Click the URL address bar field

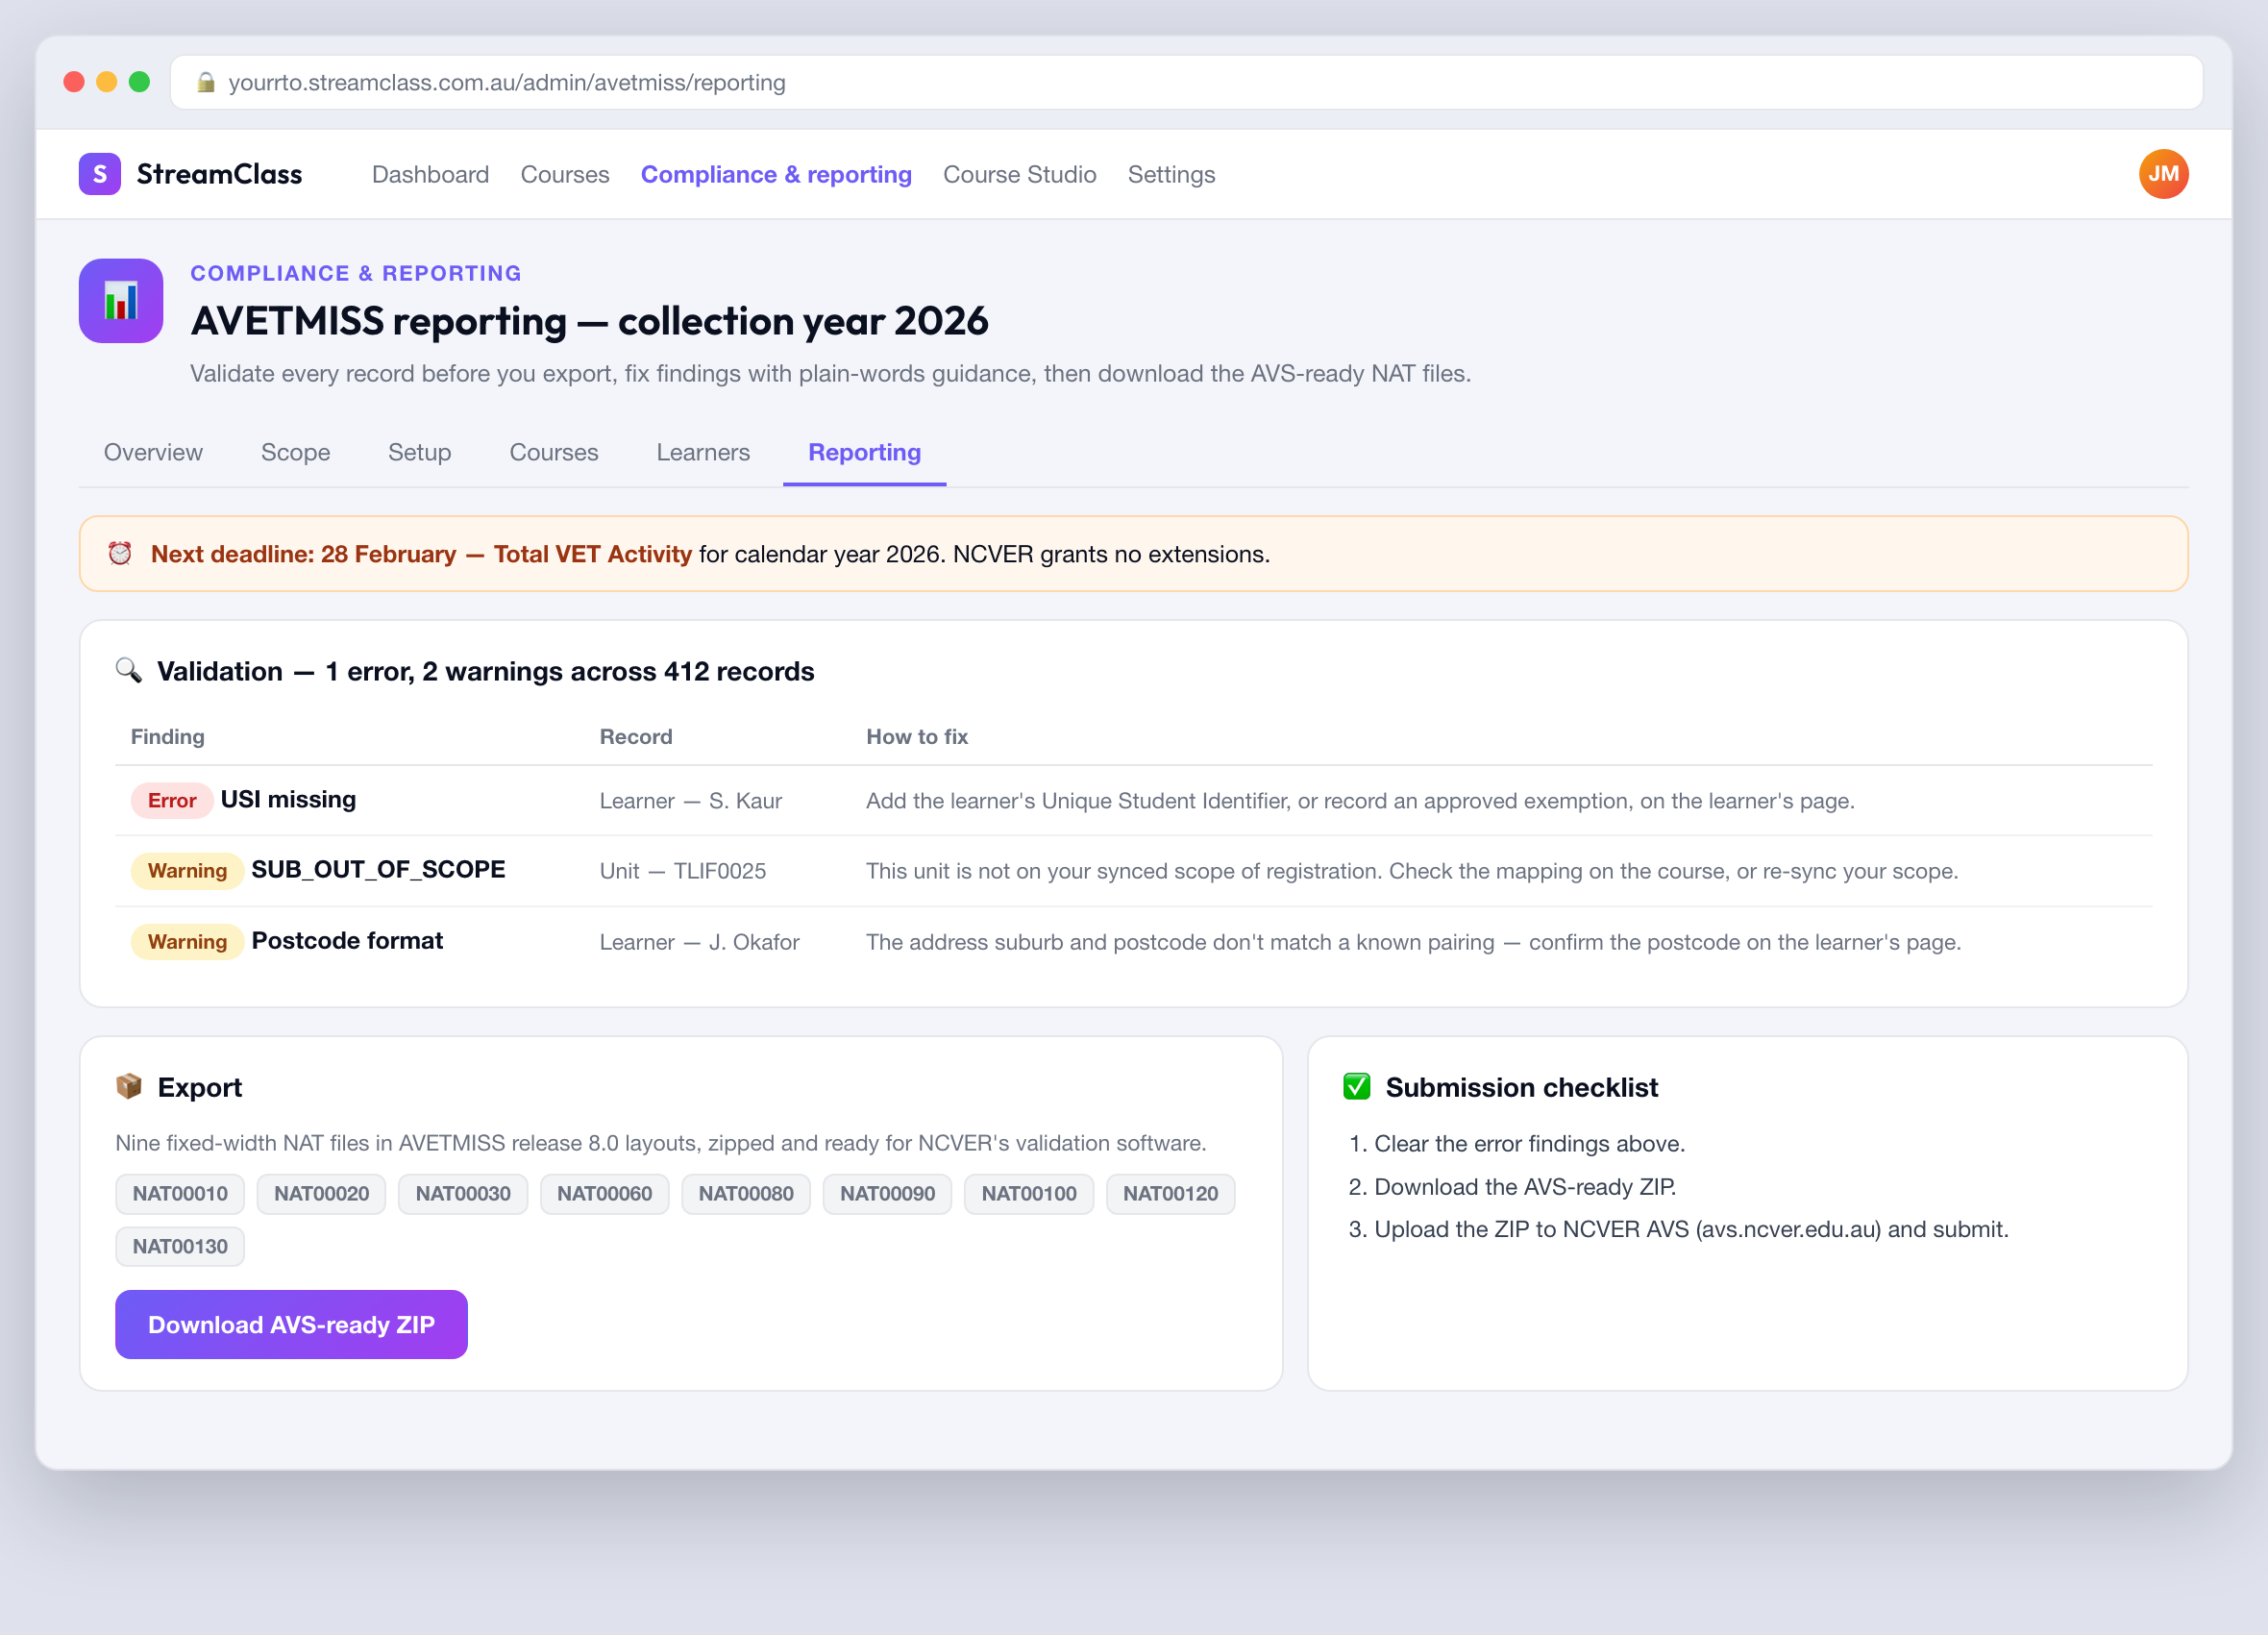[1186, 82]
